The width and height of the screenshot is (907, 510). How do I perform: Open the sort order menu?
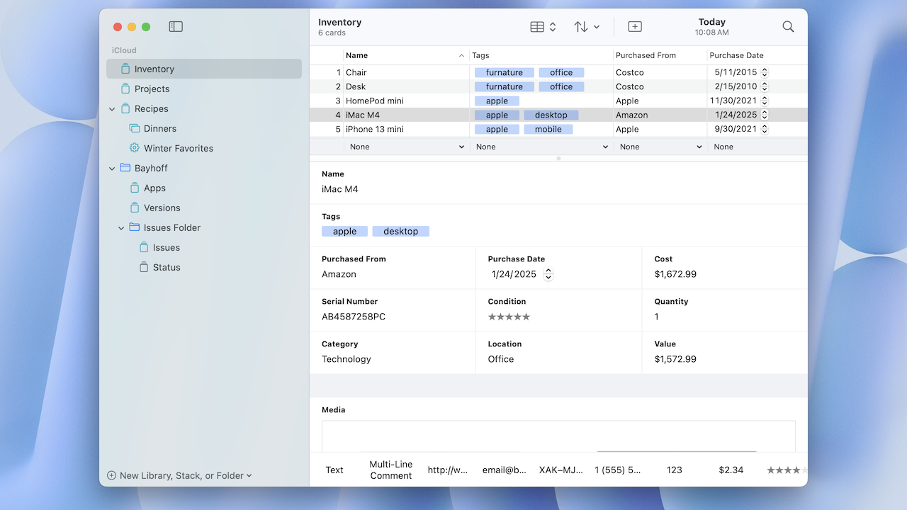pos(587,27)
